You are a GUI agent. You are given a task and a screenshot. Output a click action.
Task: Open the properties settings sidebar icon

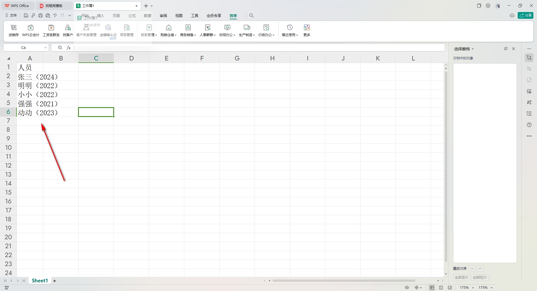529,69
